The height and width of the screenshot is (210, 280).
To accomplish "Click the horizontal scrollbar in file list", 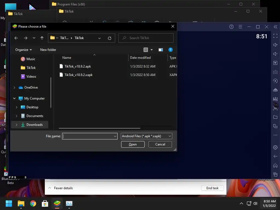I will pos(100,128).
